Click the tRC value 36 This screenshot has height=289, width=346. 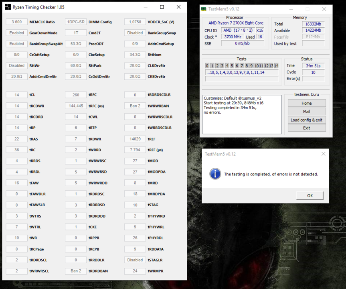tap(17, 150)
